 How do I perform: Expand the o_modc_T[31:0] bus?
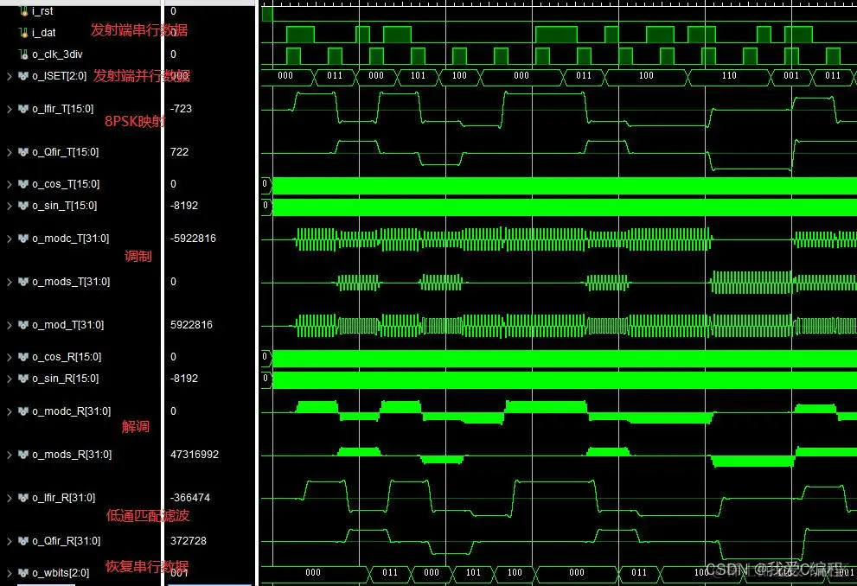tap(10, 238)
